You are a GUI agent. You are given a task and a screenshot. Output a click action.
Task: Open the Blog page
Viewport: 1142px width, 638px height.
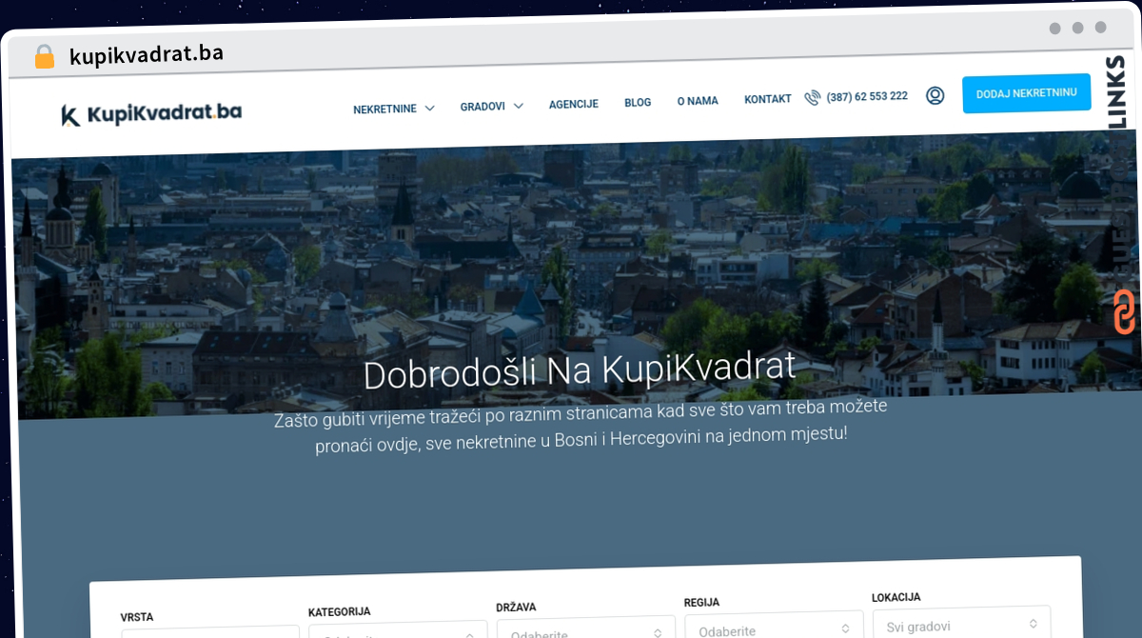(x=638, y=102)
